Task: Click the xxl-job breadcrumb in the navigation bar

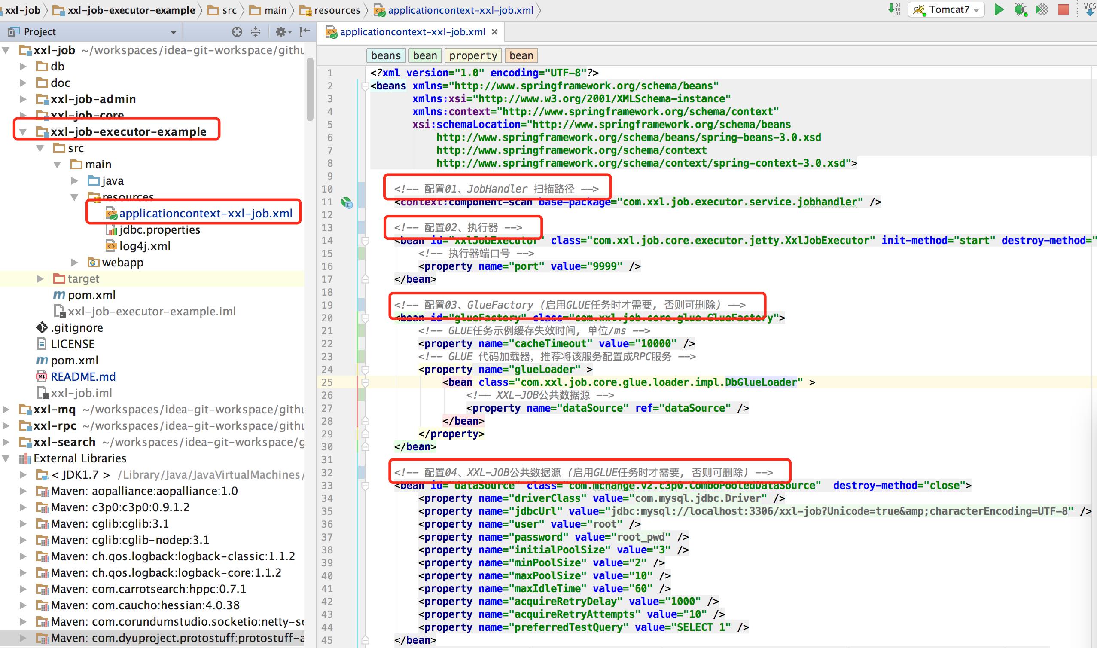Action: [22, 10]
